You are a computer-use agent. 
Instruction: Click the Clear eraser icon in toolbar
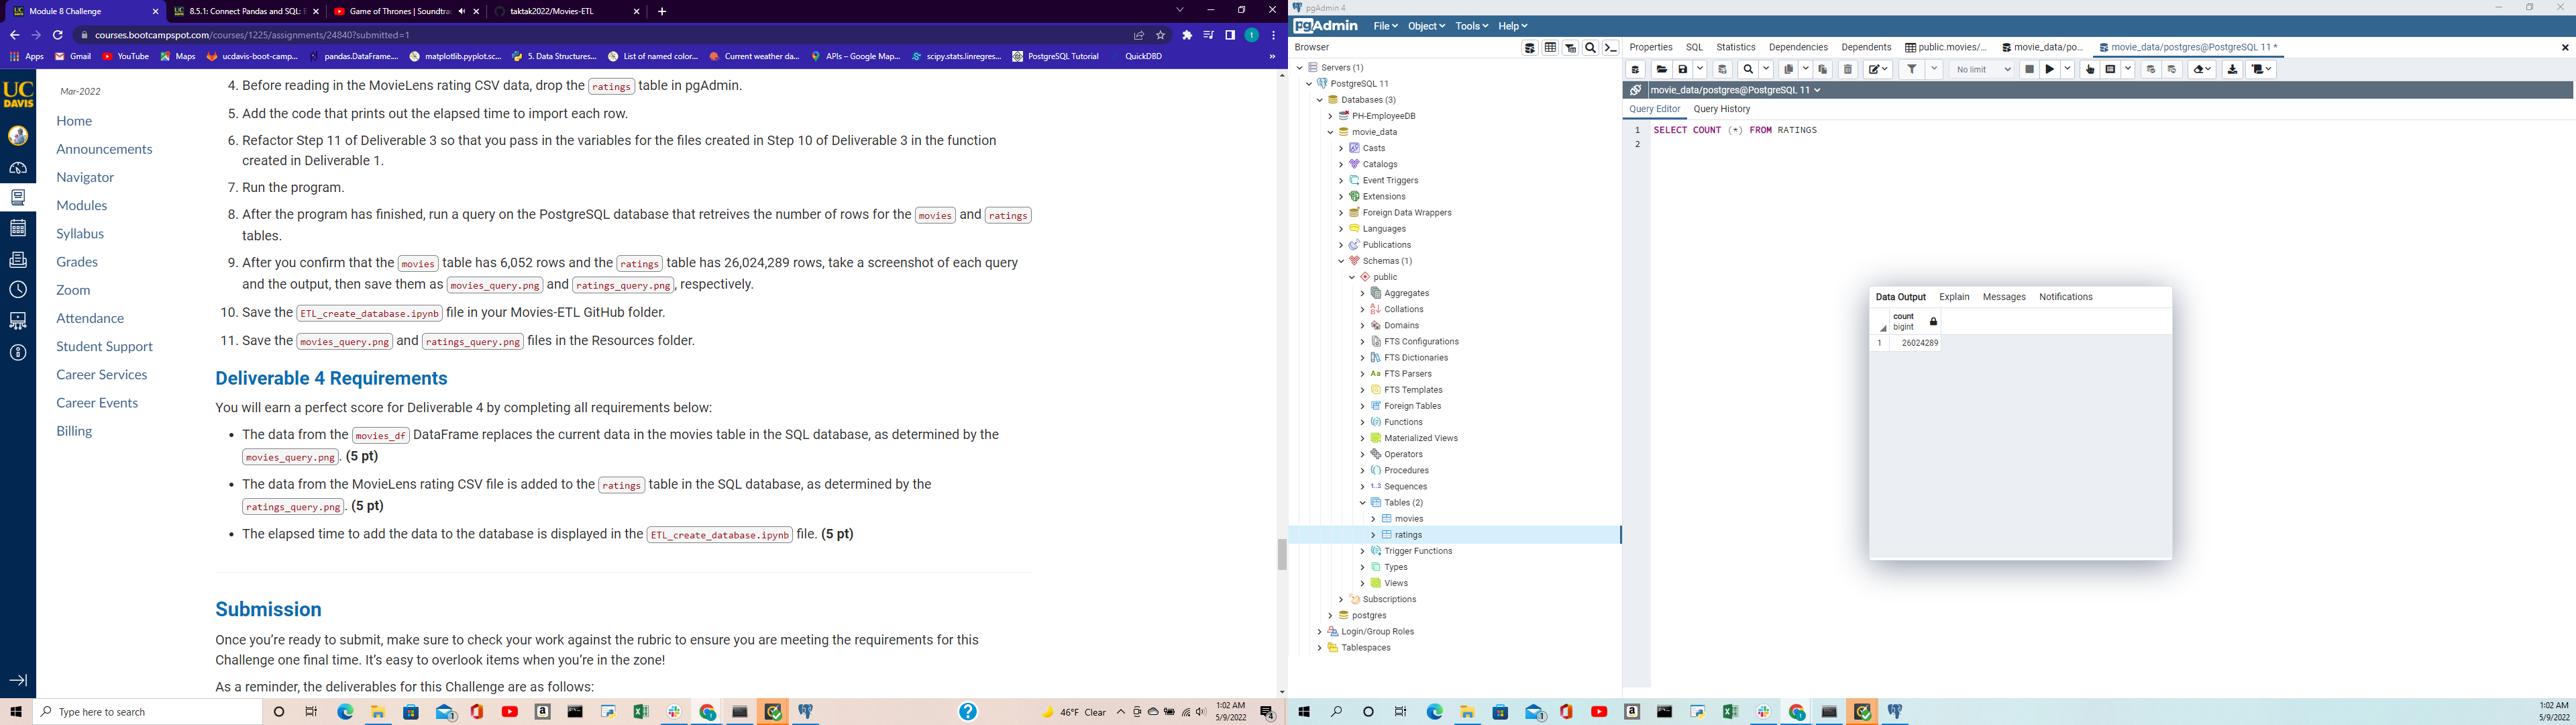[2199, 69]
